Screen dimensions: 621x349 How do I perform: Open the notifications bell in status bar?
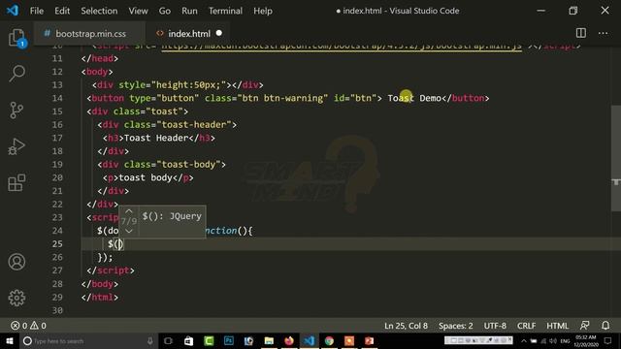tap(605, 326)
